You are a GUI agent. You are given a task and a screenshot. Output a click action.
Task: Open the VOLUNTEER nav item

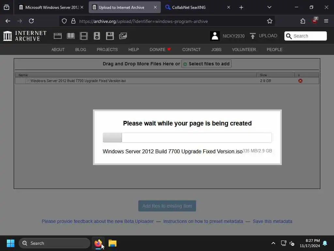(244, 50)
